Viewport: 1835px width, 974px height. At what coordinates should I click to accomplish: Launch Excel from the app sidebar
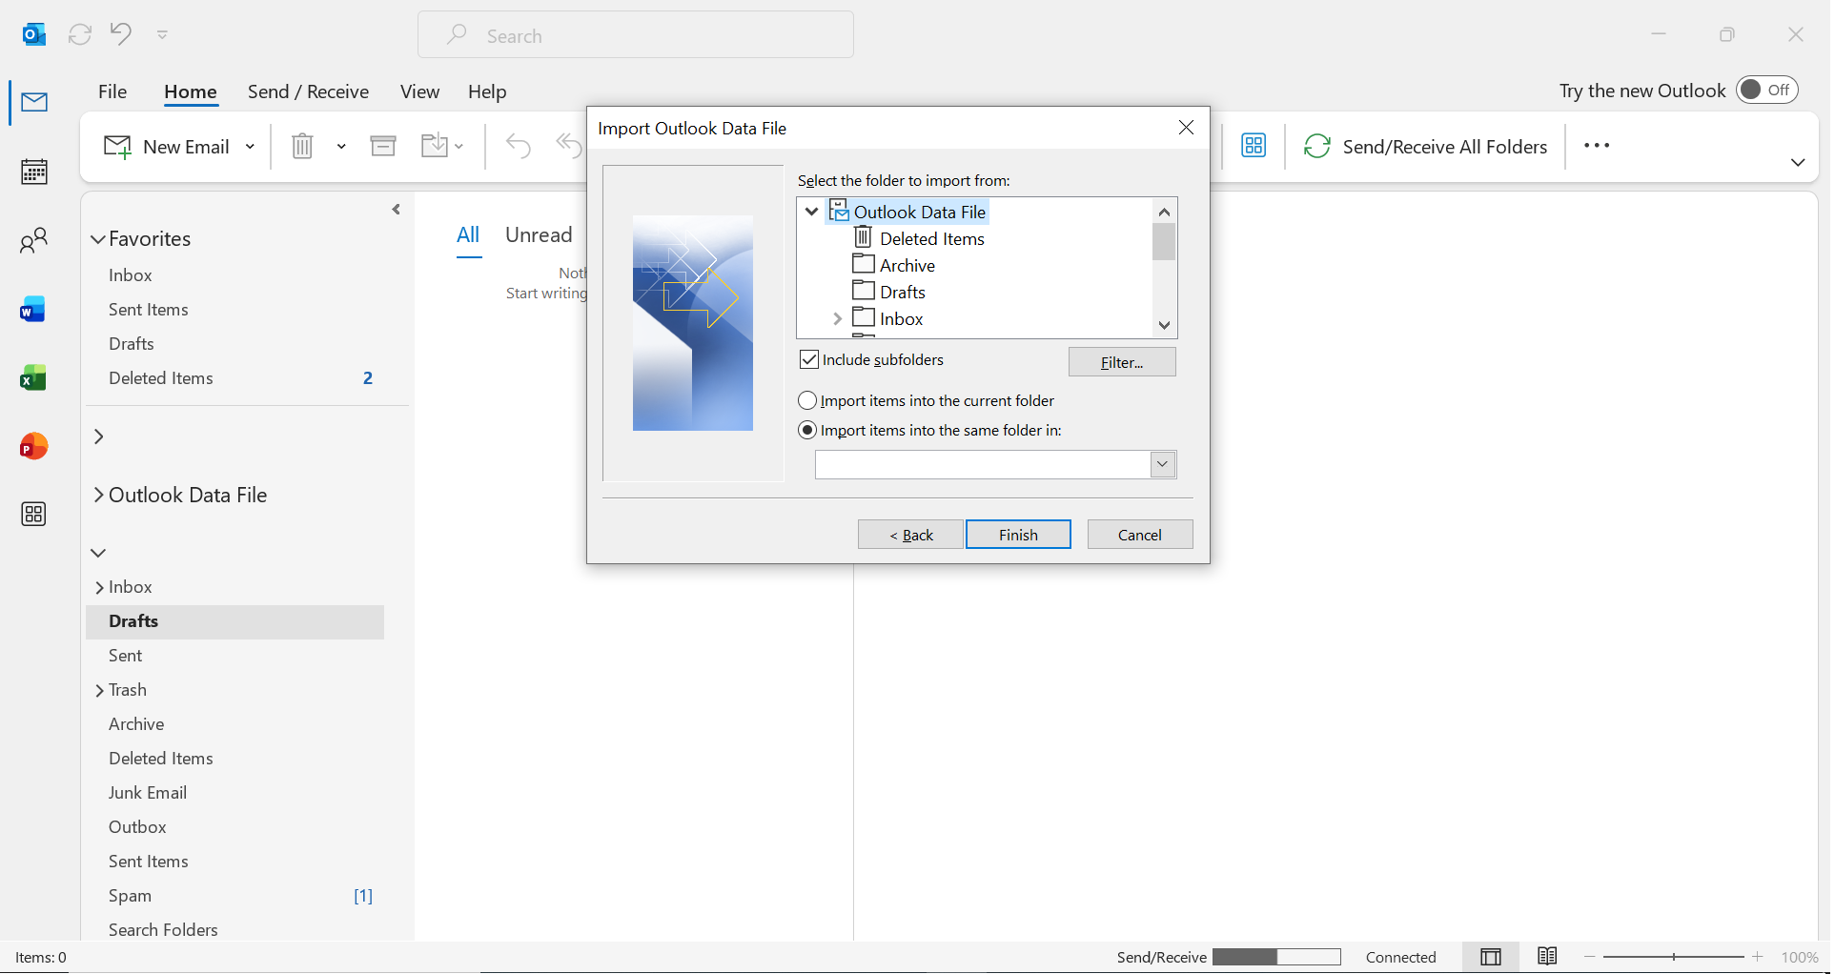point(33,378)
